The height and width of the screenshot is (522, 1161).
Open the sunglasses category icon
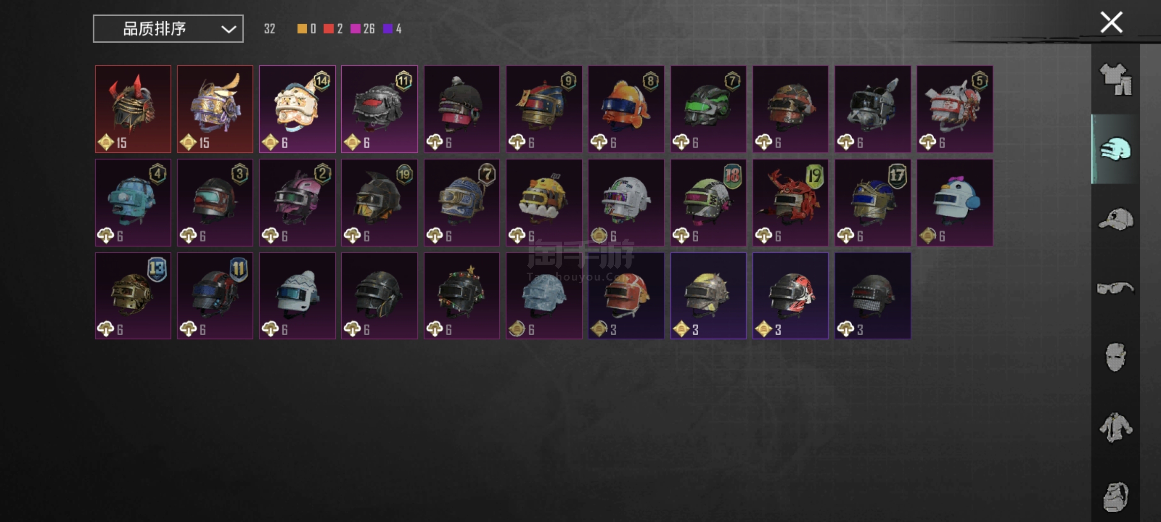pos(1115,288)
